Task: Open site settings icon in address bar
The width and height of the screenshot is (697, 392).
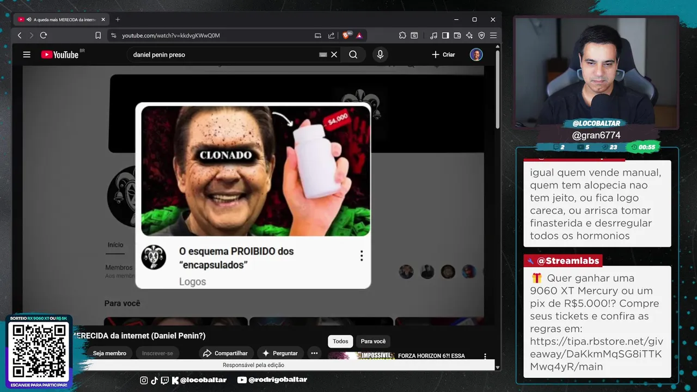Action: tap(113, 35)
